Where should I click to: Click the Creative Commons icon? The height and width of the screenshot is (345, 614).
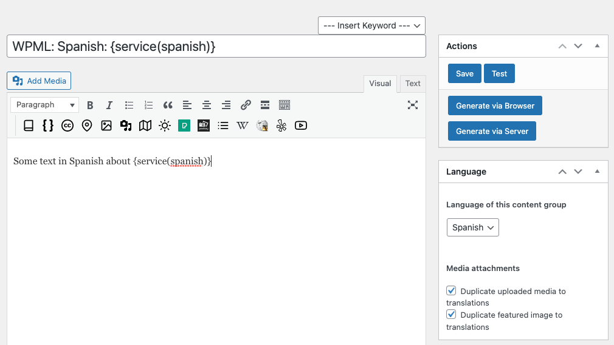point(67,126)
